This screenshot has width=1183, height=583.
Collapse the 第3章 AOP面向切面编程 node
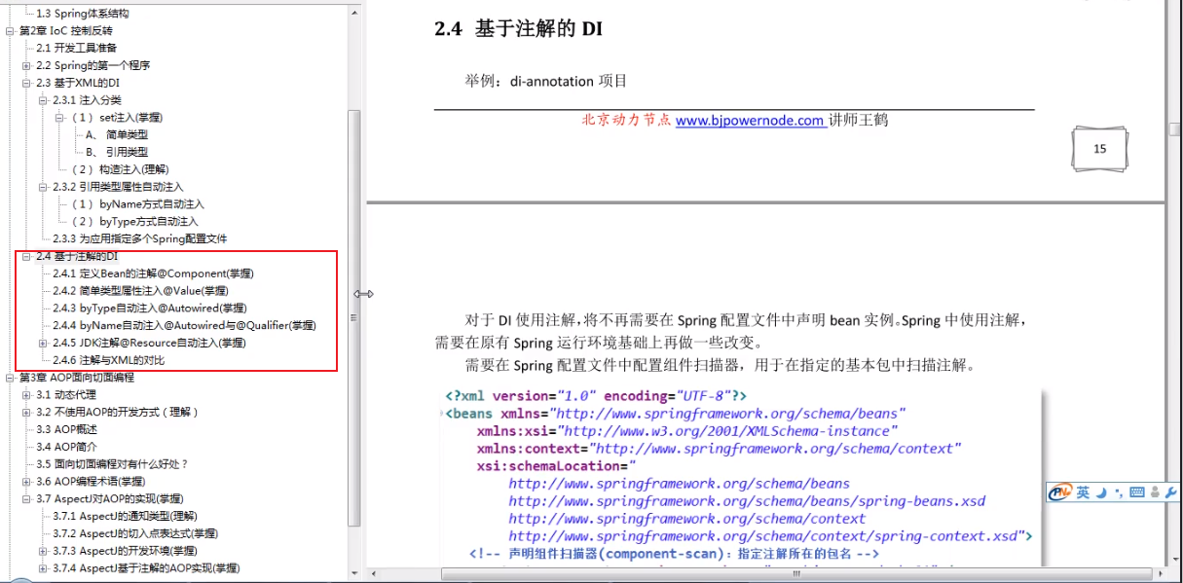tap(10, 378)
